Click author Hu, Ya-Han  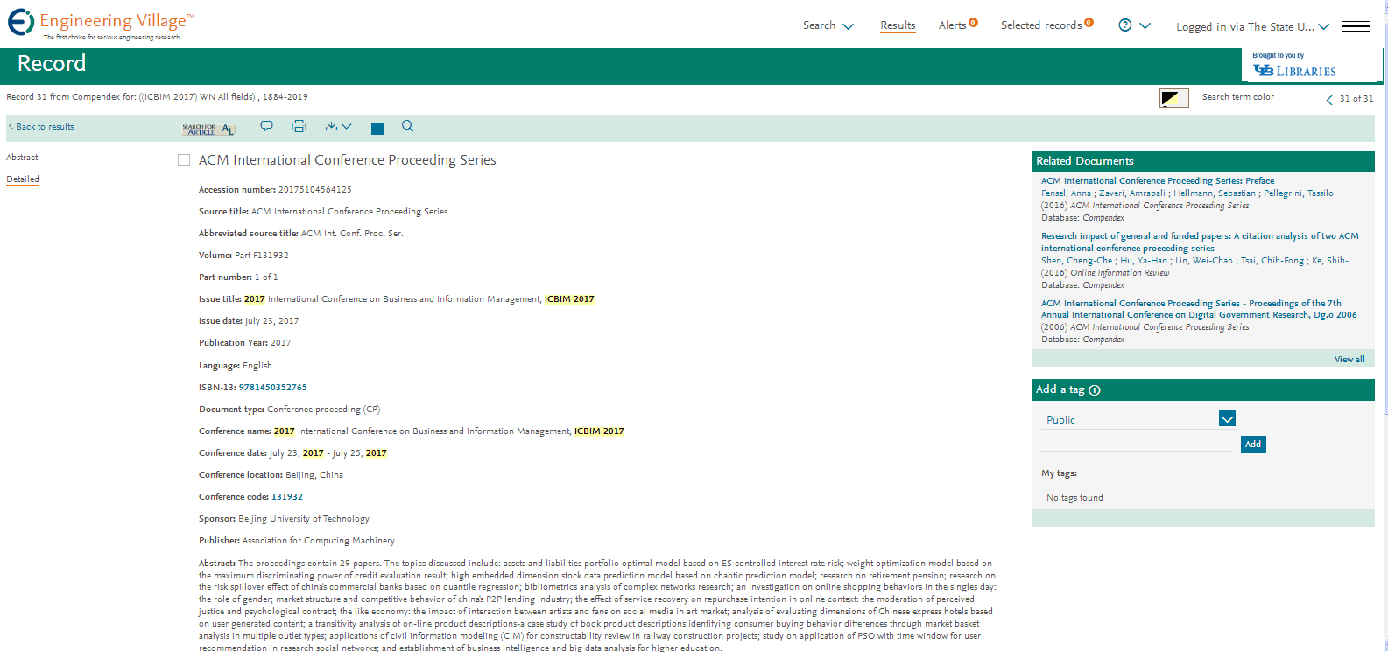coord(1144,261)
